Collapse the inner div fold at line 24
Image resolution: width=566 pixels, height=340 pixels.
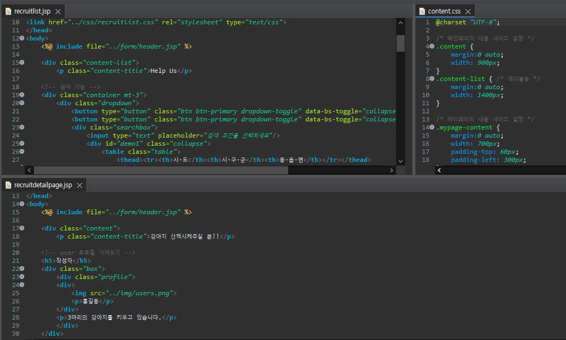coord(22,285)
